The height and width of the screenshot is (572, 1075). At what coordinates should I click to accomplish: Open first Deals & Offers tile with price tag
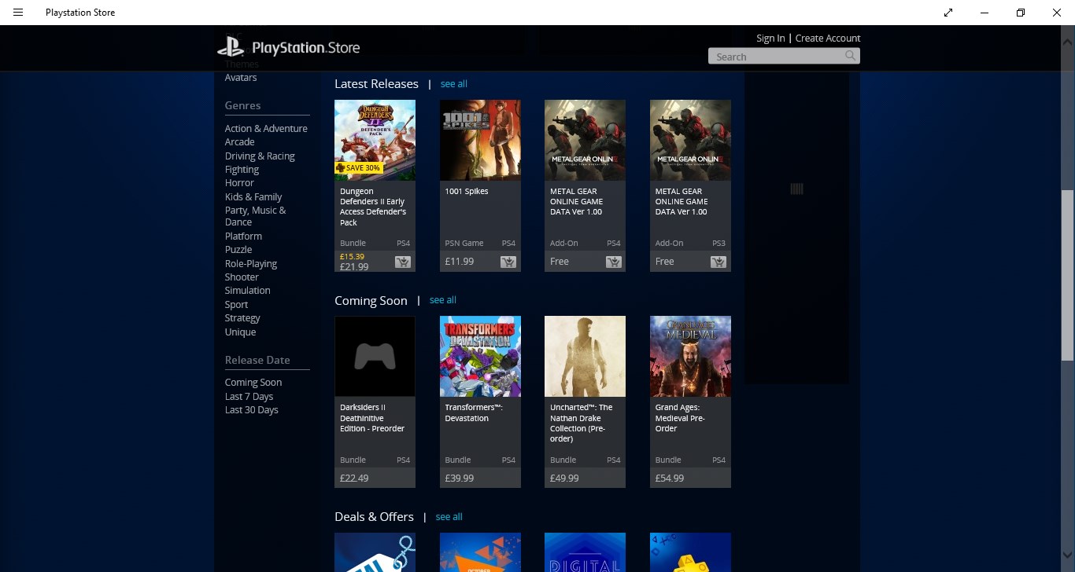(x=375, y=552)
